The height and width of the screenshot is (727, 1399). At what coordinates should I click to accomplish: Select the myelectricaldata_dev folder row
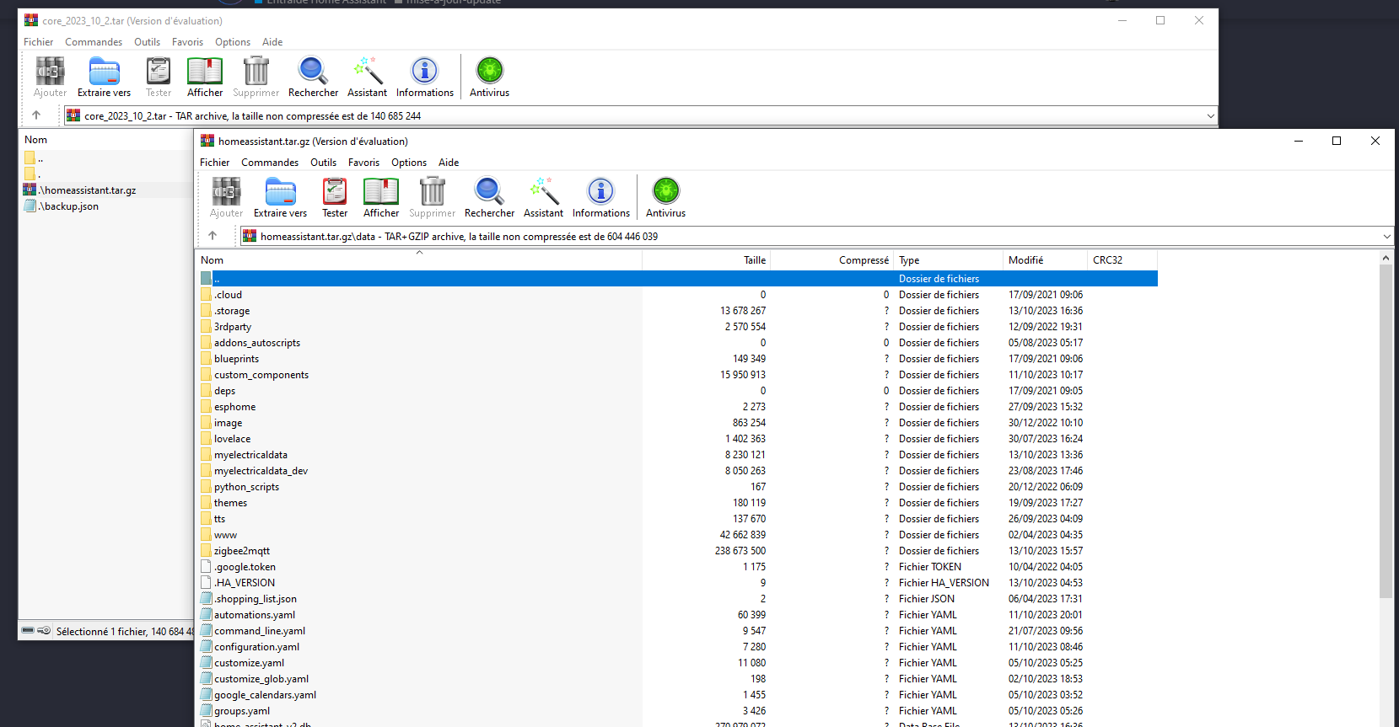[678, 471]
